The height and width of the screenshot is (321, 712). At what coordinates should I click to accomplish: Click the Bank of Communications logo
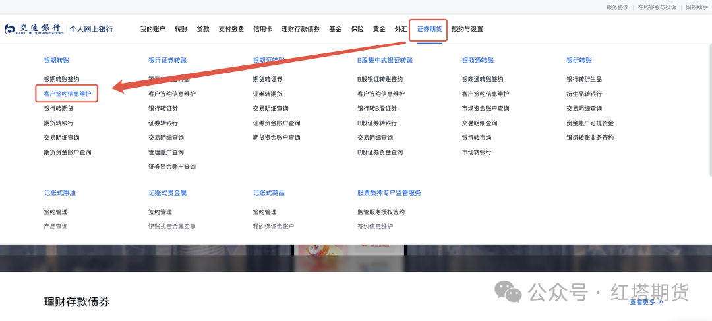point(34,29)
